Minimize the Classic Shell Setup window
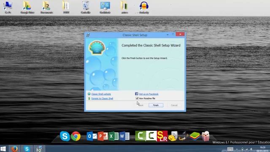270x152 pixels. (x=168, y=35)
